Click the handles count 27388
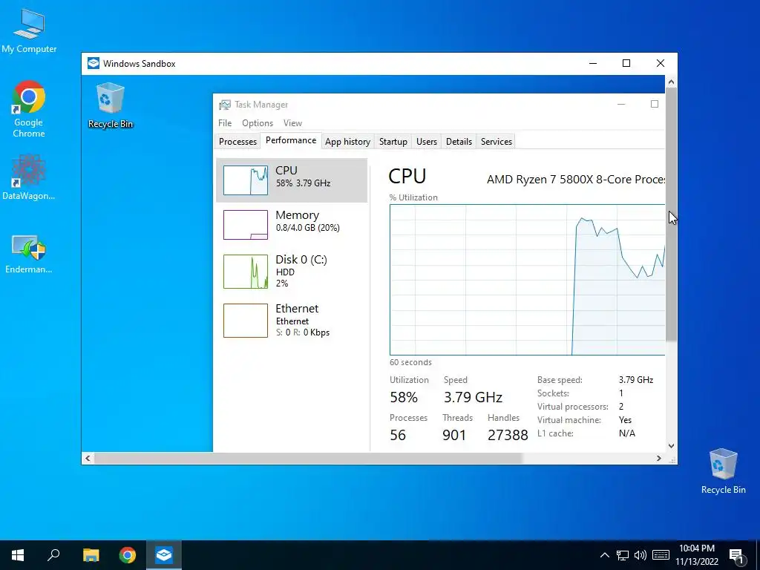This screenshot has width=760, height=570. pos(508,435)
